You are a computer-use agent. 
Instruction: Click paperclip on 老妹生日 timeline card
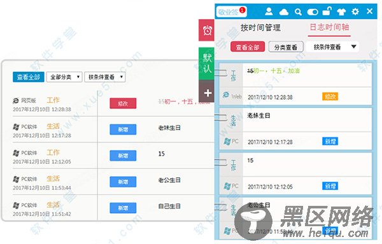point(221,118)
